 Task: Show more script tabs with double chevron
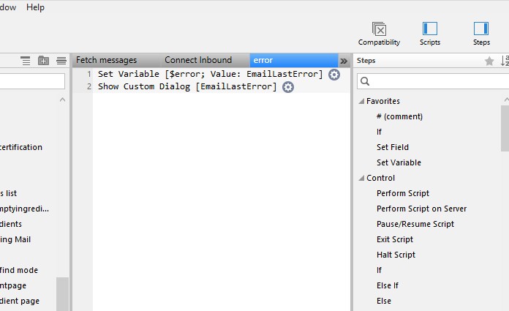344,61
